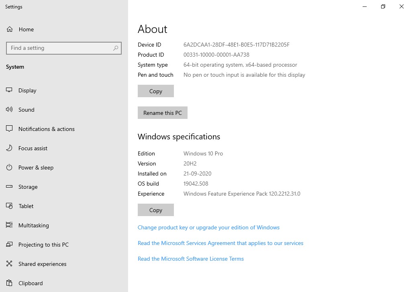This screenshot has height=292, width=404.
Task: Click the Device ID value text
Action: coord(236,45)
